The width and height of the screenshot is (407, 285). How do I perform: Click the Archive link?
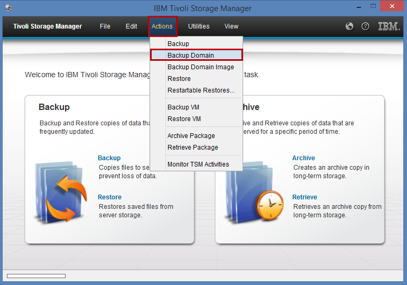(303, 158)
